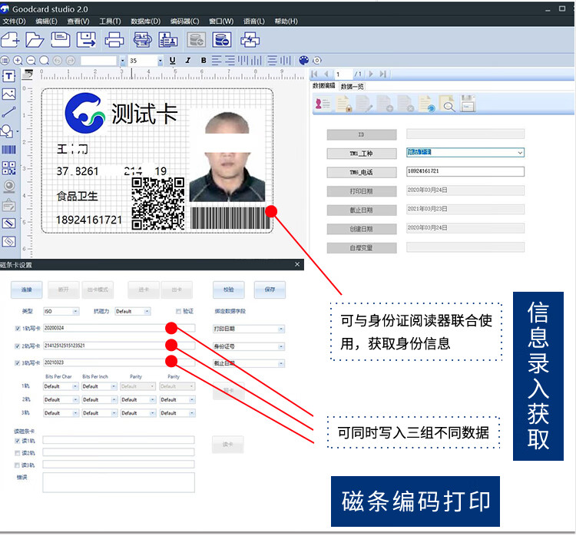576x546 pixels.
Task: Open the 类型 ISO dropdown
Action: [x=61, y=311]
